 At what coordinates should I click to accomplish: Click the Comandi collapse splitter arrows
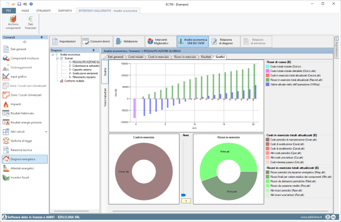point(24,42)
